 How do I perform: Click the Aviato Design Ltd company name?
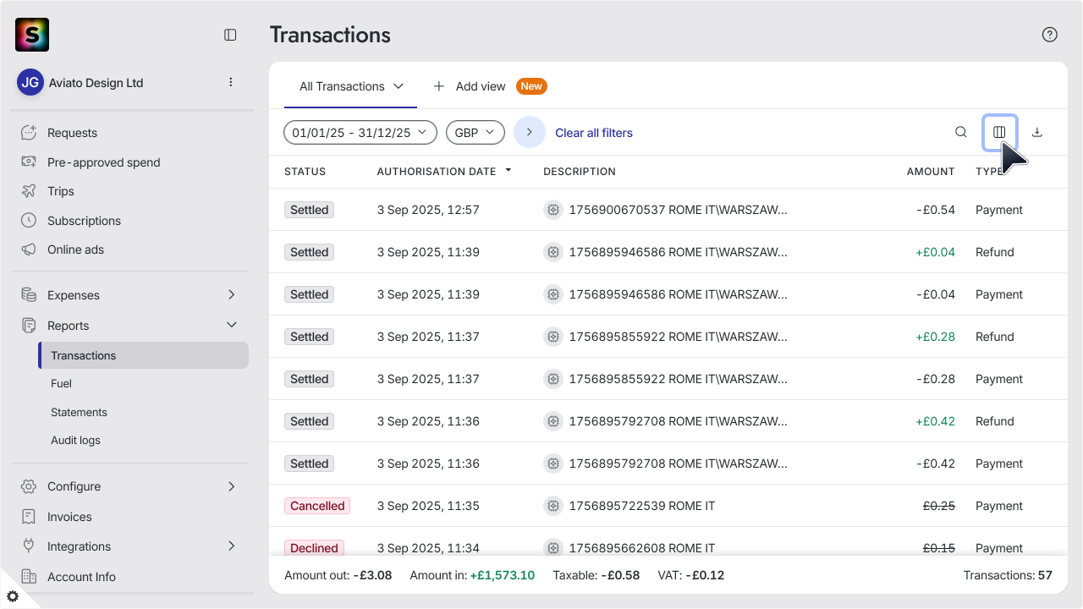coord(96,83)
